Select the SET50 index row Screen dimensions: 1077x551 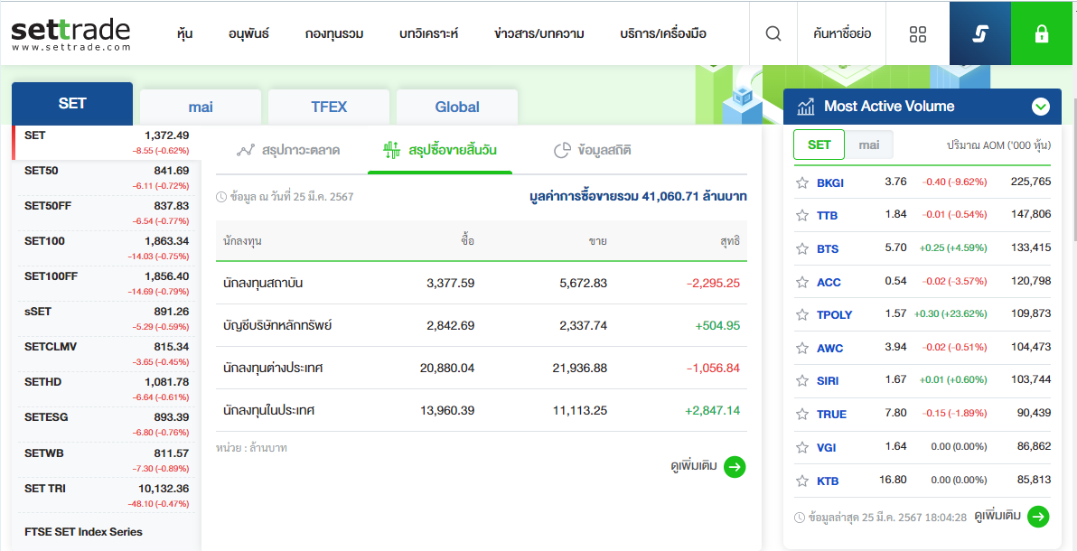tap(107, 177)
